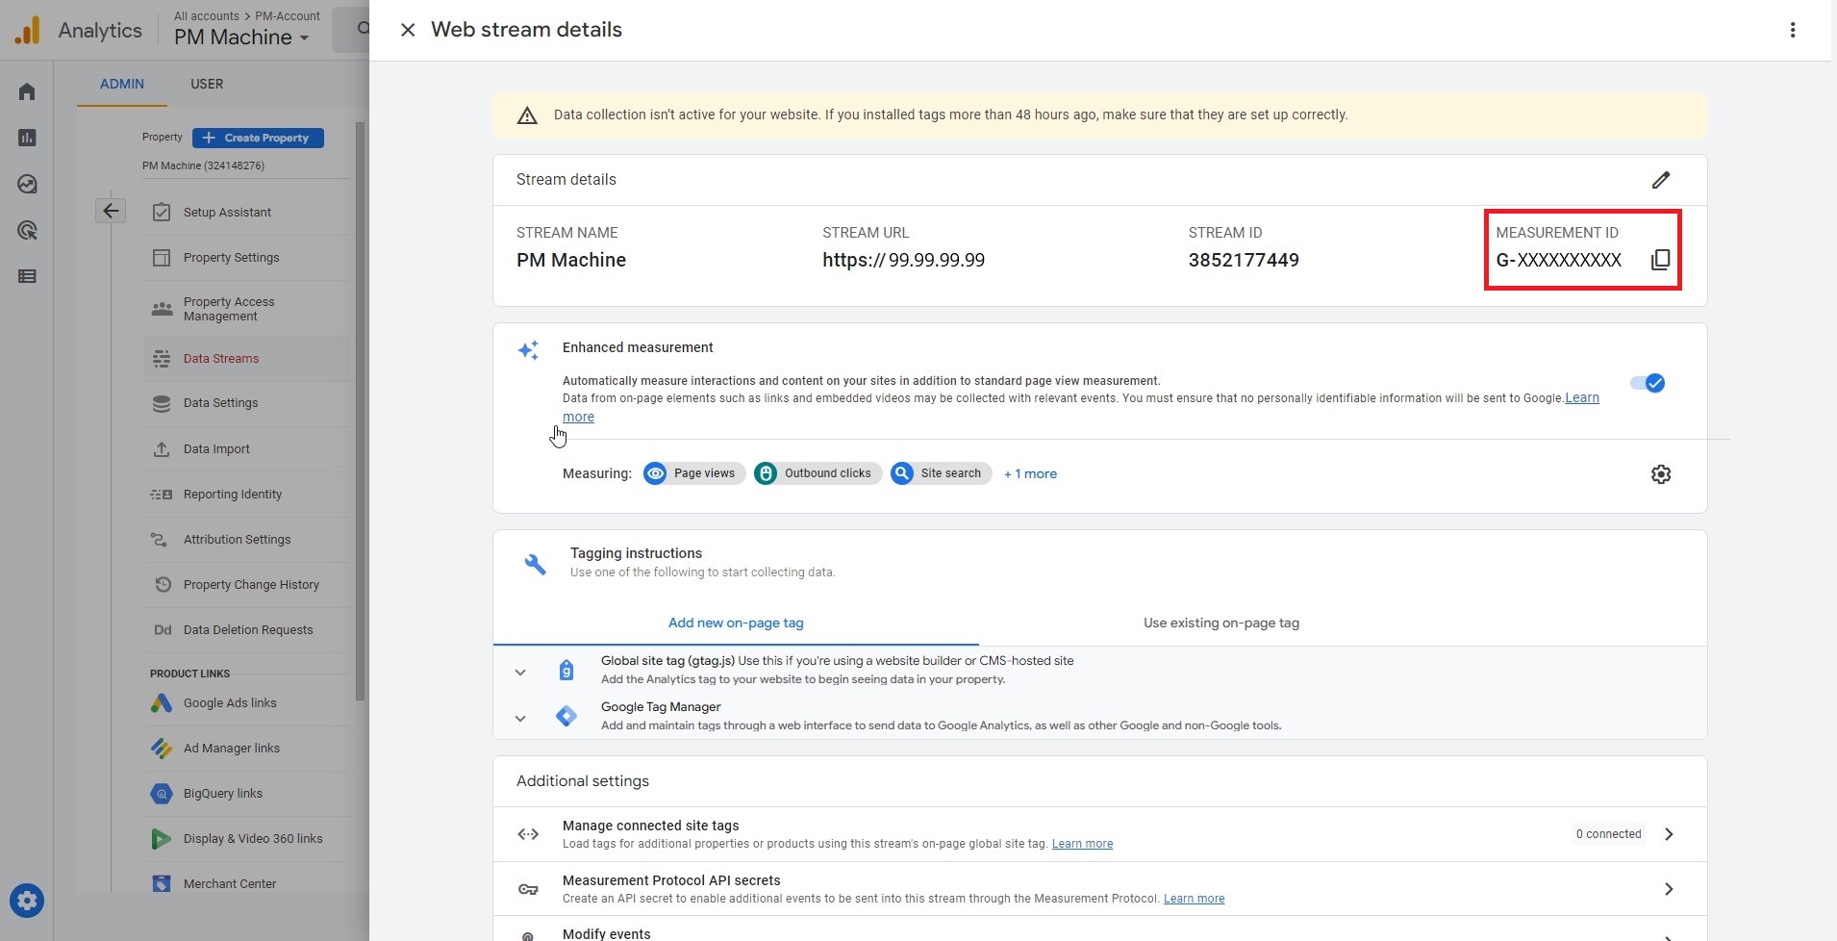Click the '0 connected' badge
1837x941 pixels.
(x=1608, y=834)
